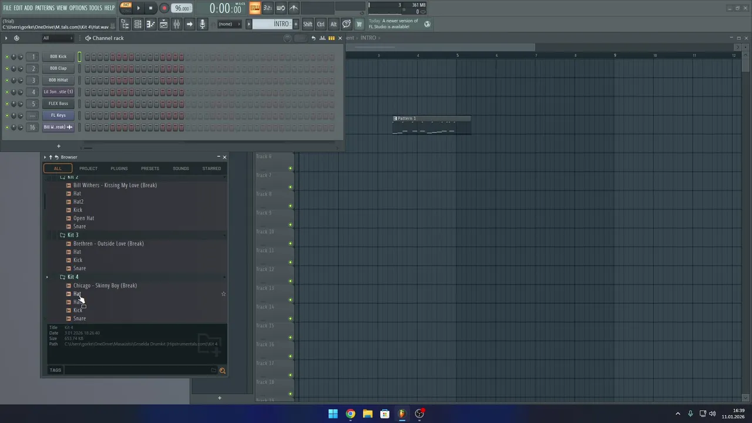Screen dimensions: 752x423
Task: Click the globe news icon
Action: click(x=427, y=24)
